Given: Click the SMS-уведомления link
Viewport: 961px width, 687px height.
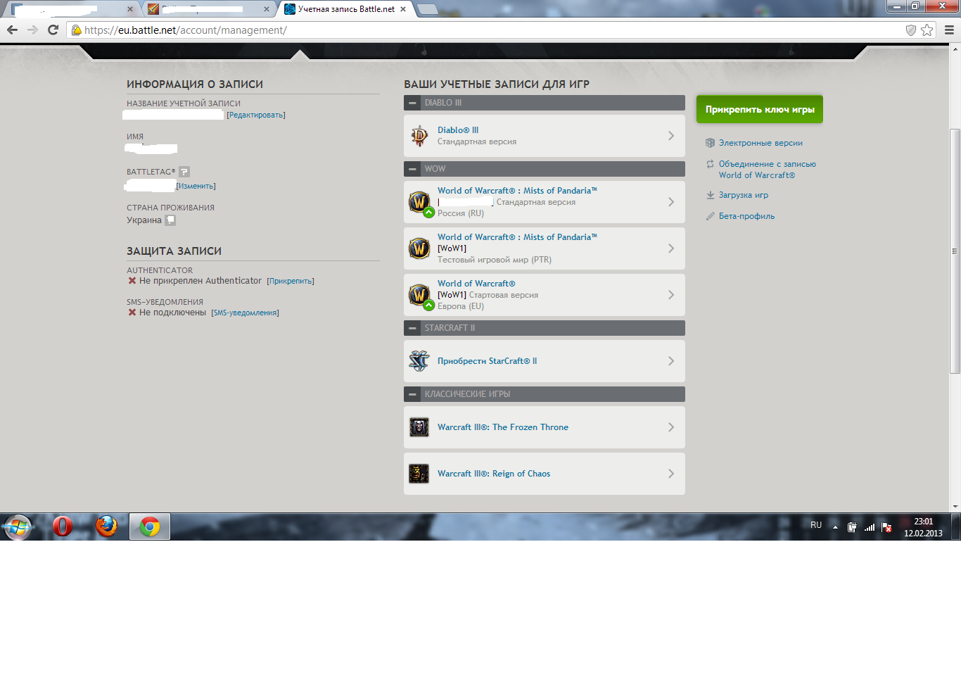Looking at the screenshot, I should tap(245, 313).
